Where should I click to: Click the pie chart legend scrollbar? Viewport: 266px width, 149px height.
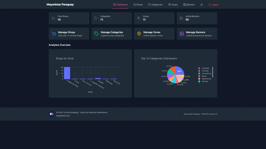pyautogui.click(x=212, y=70)
